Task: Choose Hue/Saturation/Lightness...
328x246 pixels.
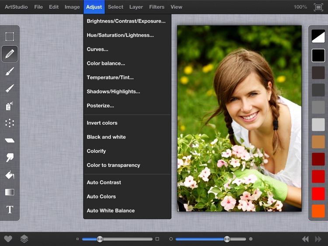Action: point(127,35)
